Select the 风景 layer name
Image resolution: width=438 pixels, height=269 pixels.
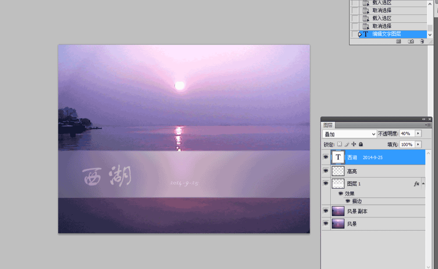352,224
